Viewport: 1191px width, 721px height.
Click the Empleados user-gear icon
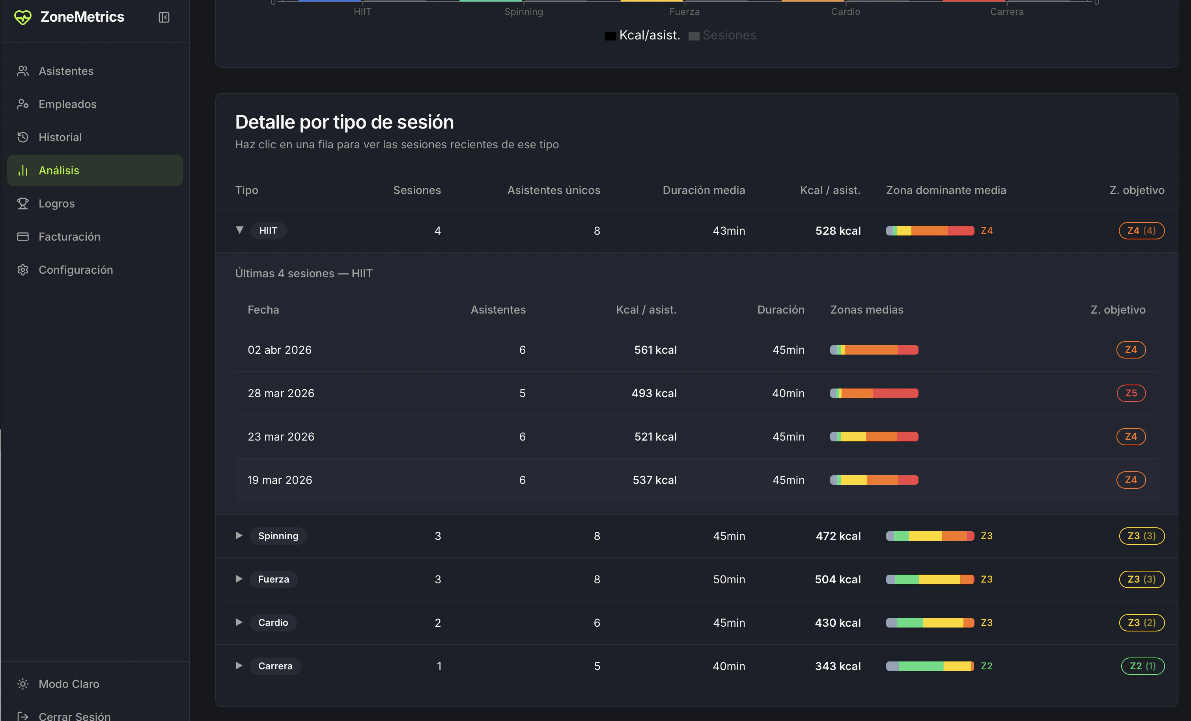(x=23, y=104)
